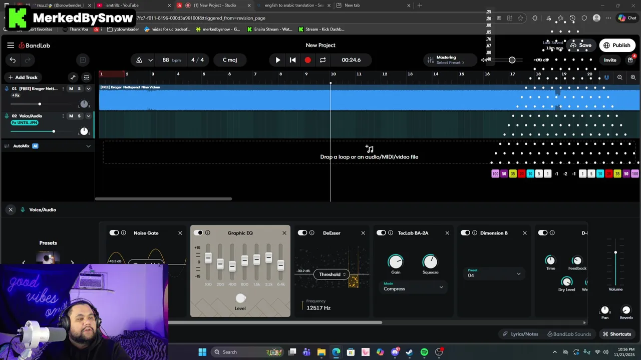Remove the Dimension B effect

tap(525, 233)
